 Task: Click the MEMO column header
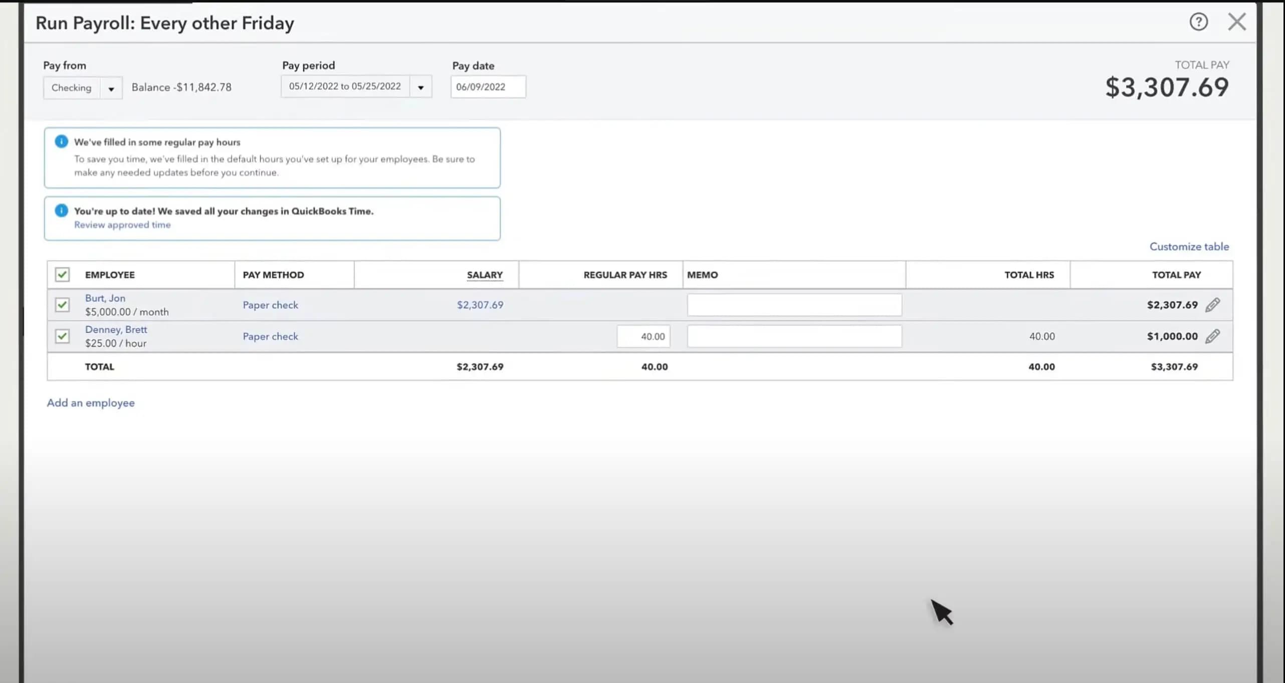[x=702, y=275]
